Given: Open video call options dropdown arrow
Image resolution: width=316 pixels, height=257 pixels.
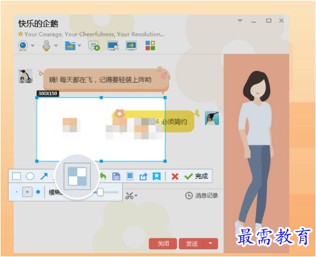Looking at the screenshot, I should 32,45.
